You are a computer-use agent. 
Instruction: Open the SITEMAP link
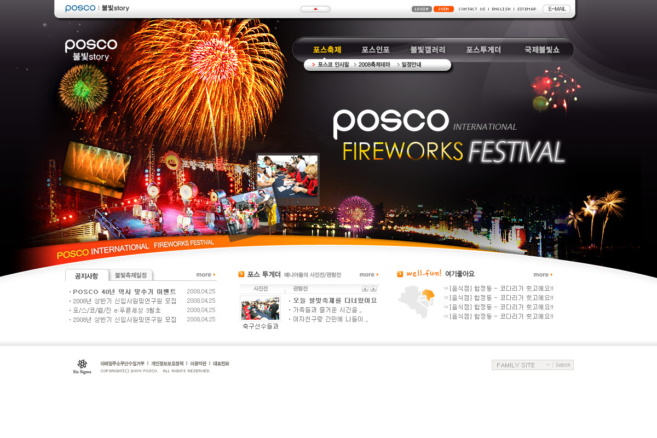click(527, 9)
